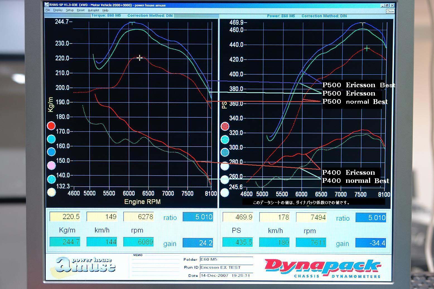
Task: Select the 7611 rpm cyan value box
Action: [x=311, y=242]
